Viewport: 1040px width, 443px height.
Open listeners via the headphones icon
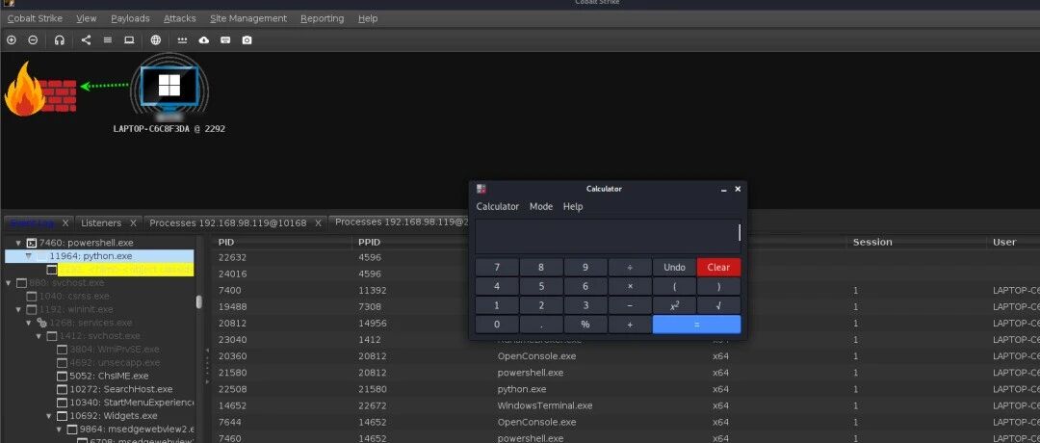59,39
